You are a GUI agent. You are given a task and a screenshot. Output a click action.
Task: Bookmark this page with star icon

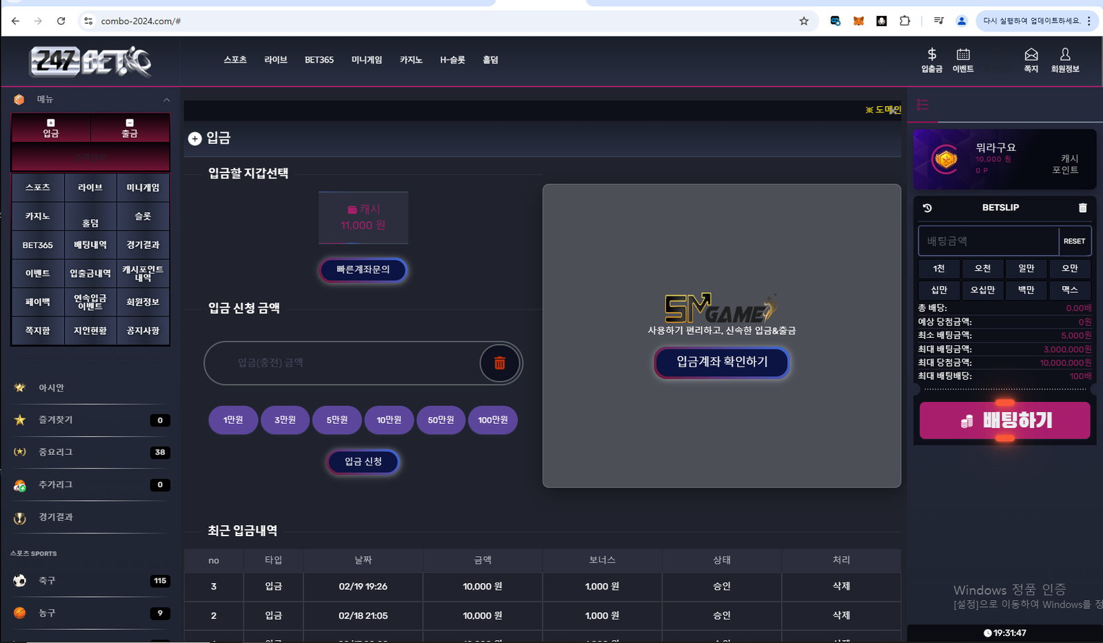804,21
